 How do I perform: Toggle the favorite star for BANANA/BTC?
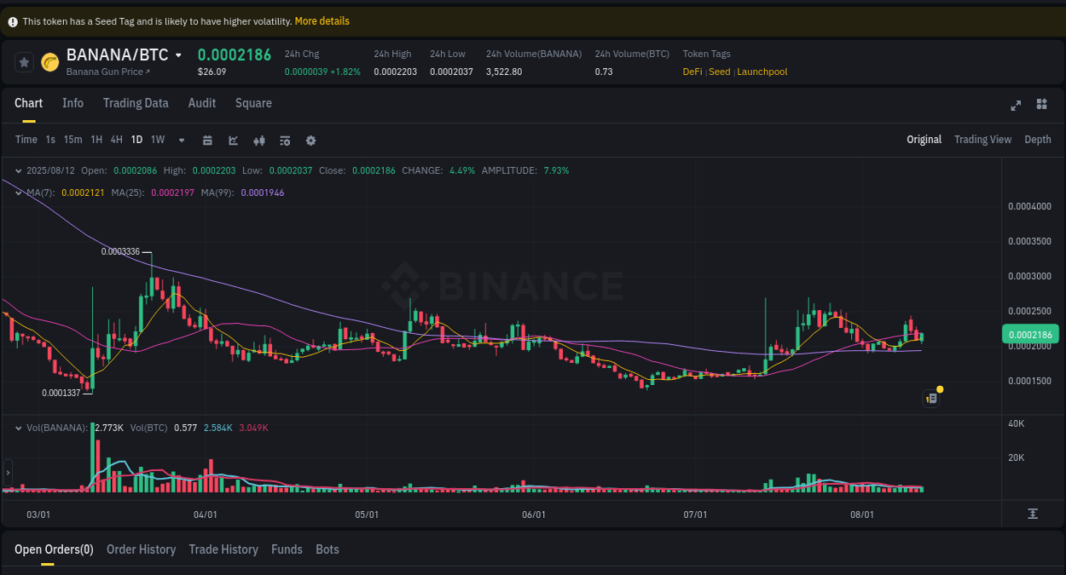point(24,61)
